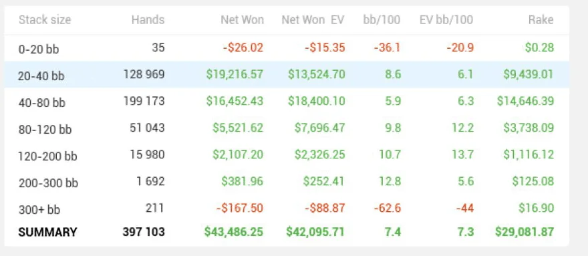Choose the 80-120 bb row
588x256 pixels.
287,128
